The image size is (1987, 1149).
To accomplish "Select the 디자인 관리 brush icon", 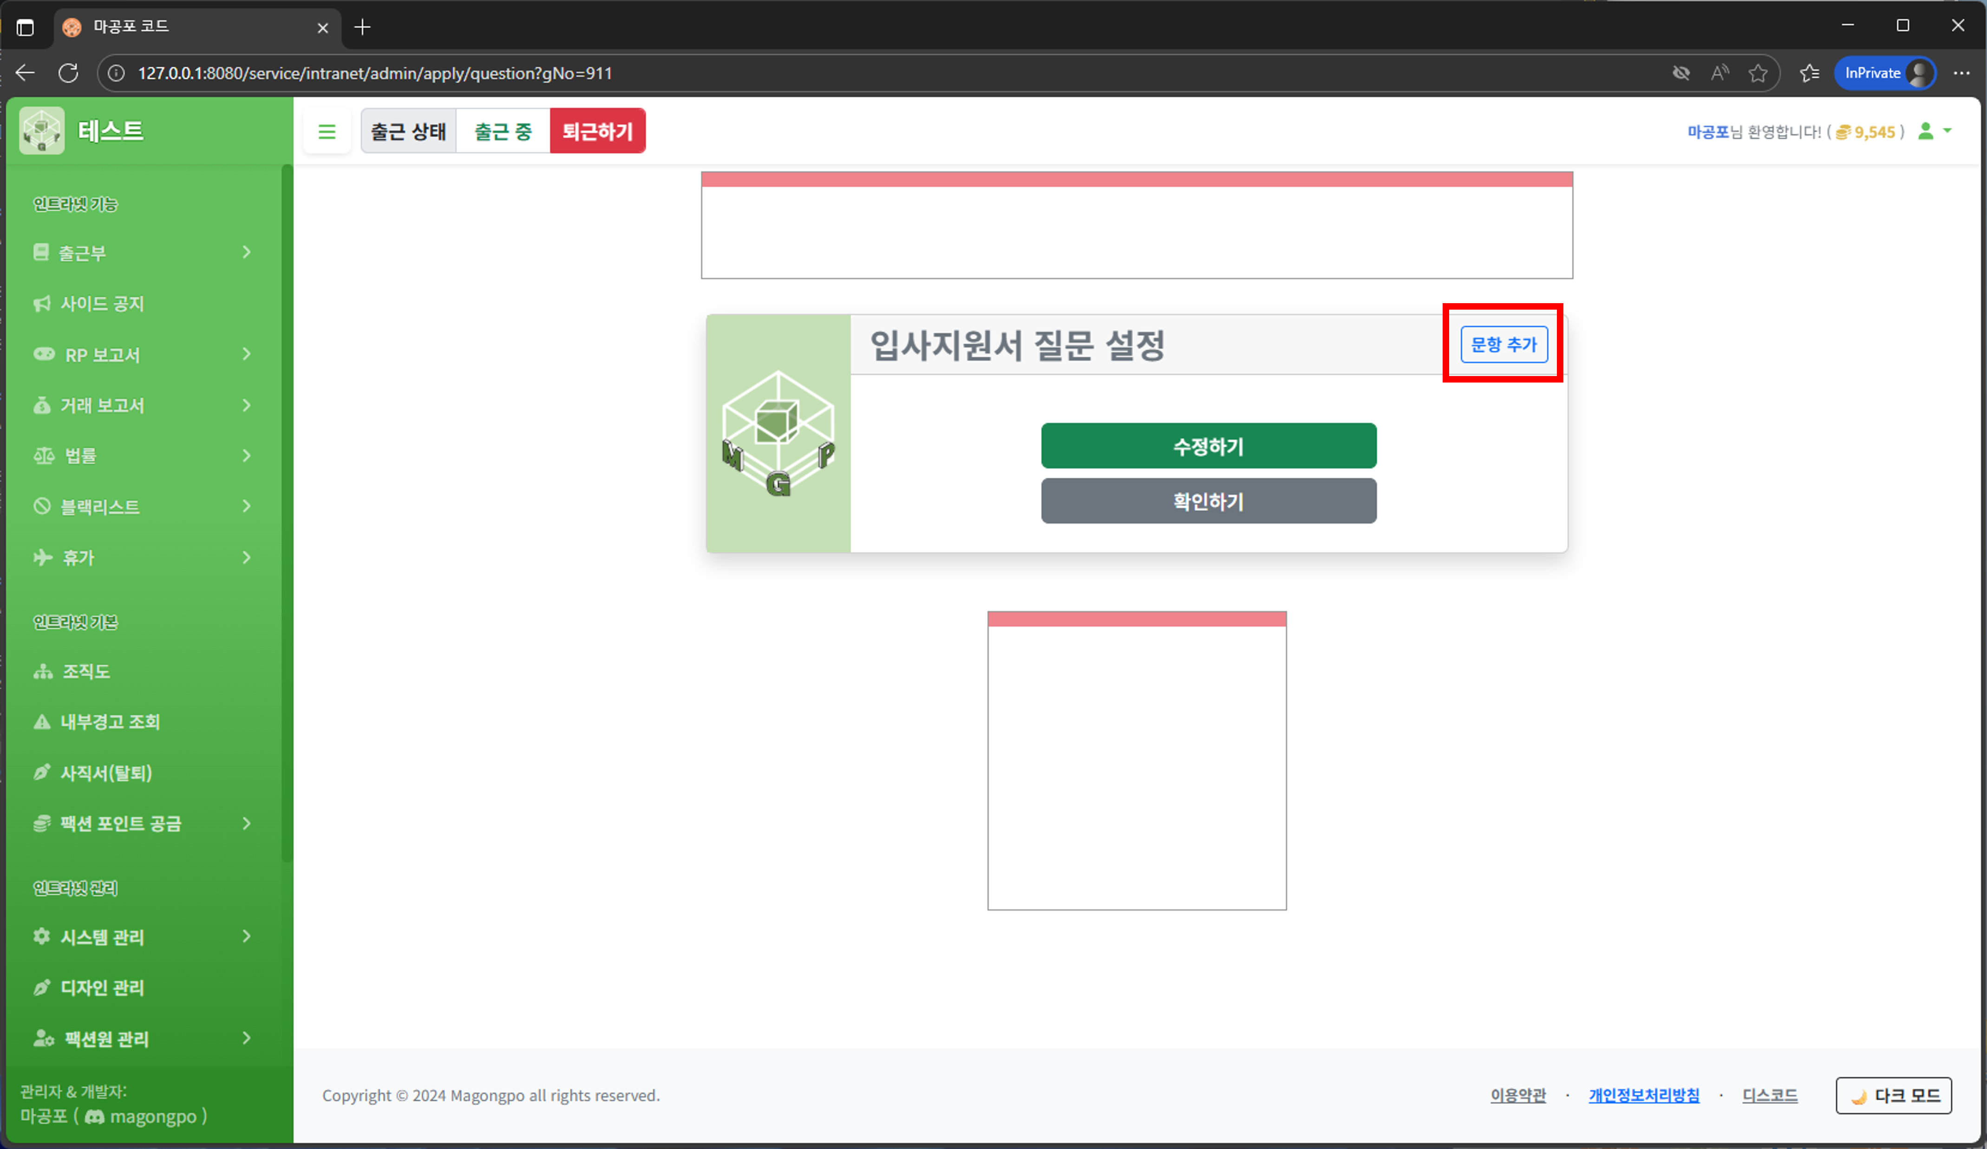I will pos(42,987).
